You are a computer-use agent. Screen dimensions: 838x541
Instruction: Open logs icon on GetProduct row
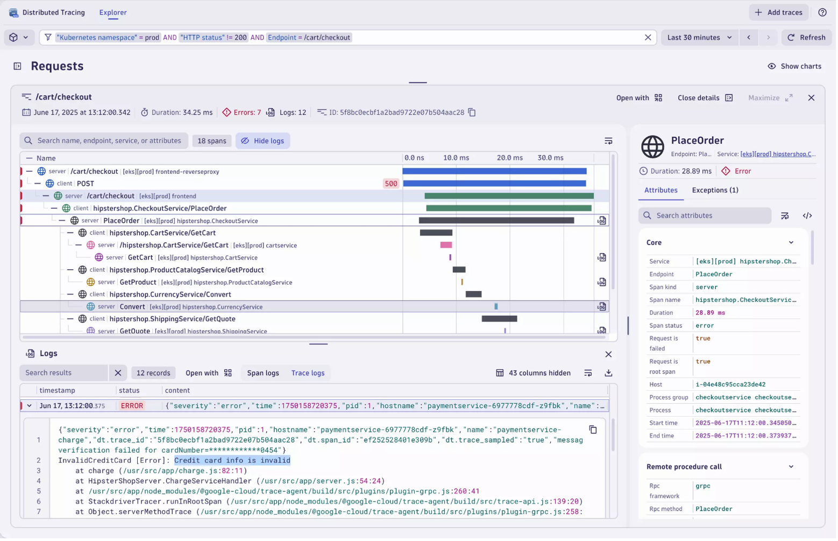coord(603,283)
